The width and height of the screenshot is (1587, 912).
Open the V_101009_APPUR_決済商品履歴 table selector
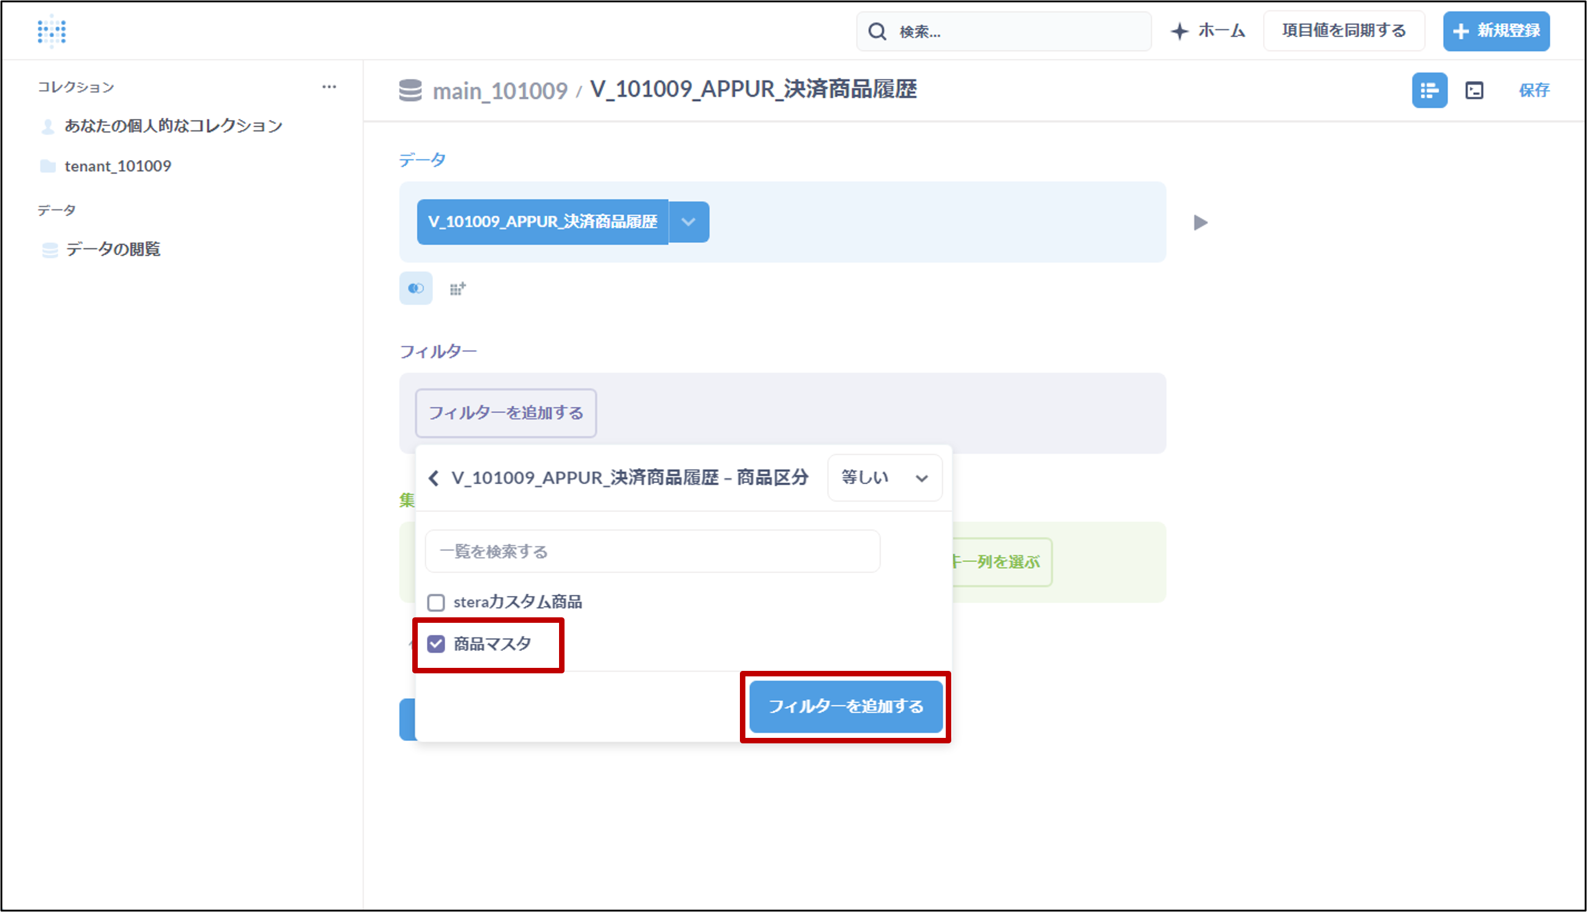543,222
